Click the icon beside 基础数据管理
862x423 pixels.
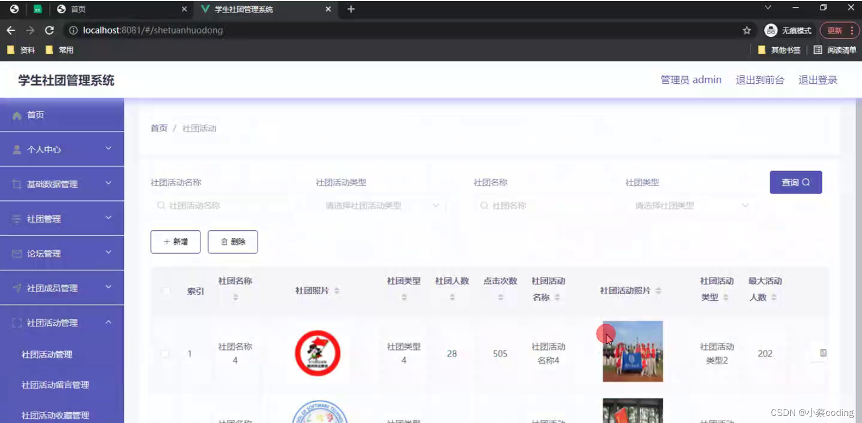[17, 184]
